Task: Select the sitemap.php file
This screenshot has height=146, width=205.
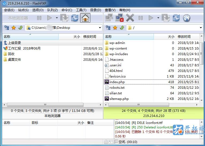Action: tap(152, 99)
